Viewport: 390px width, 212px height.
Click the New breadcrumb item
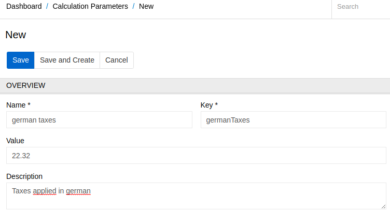[146, 7]
